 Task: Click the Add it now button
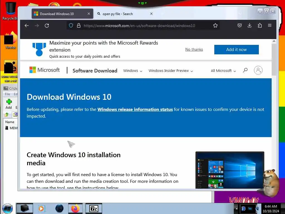click(236, 50)
